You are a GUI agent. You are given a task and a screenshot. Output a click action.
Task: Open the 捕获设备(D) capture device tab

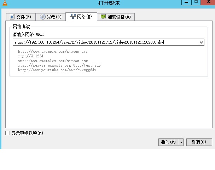[116, 17]
